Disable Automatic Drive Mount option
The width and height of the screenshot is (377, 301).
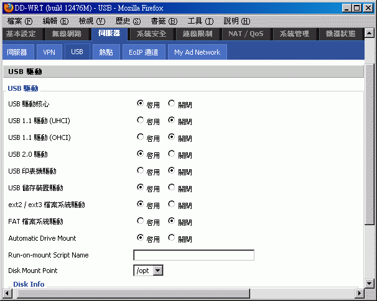(x=172, y=238)
